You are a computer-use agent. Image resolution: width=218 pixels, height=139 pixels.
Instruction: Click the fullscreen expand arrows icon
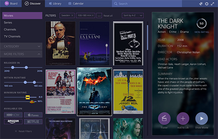pyautogui.click(x=213, y=4)
